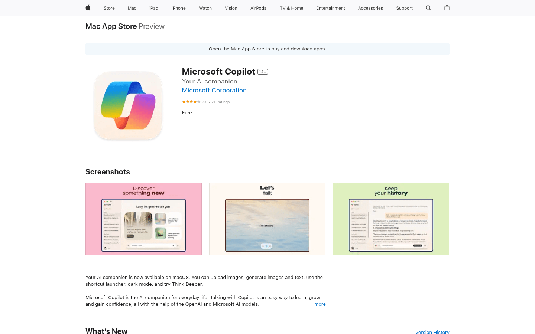Click the "Mac App Store" heading
The height and width of the screenshot is (334, 535).
pyautogui.click(x=111, y=26)
